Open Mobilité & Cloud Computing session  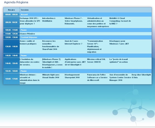click(120, 21)
